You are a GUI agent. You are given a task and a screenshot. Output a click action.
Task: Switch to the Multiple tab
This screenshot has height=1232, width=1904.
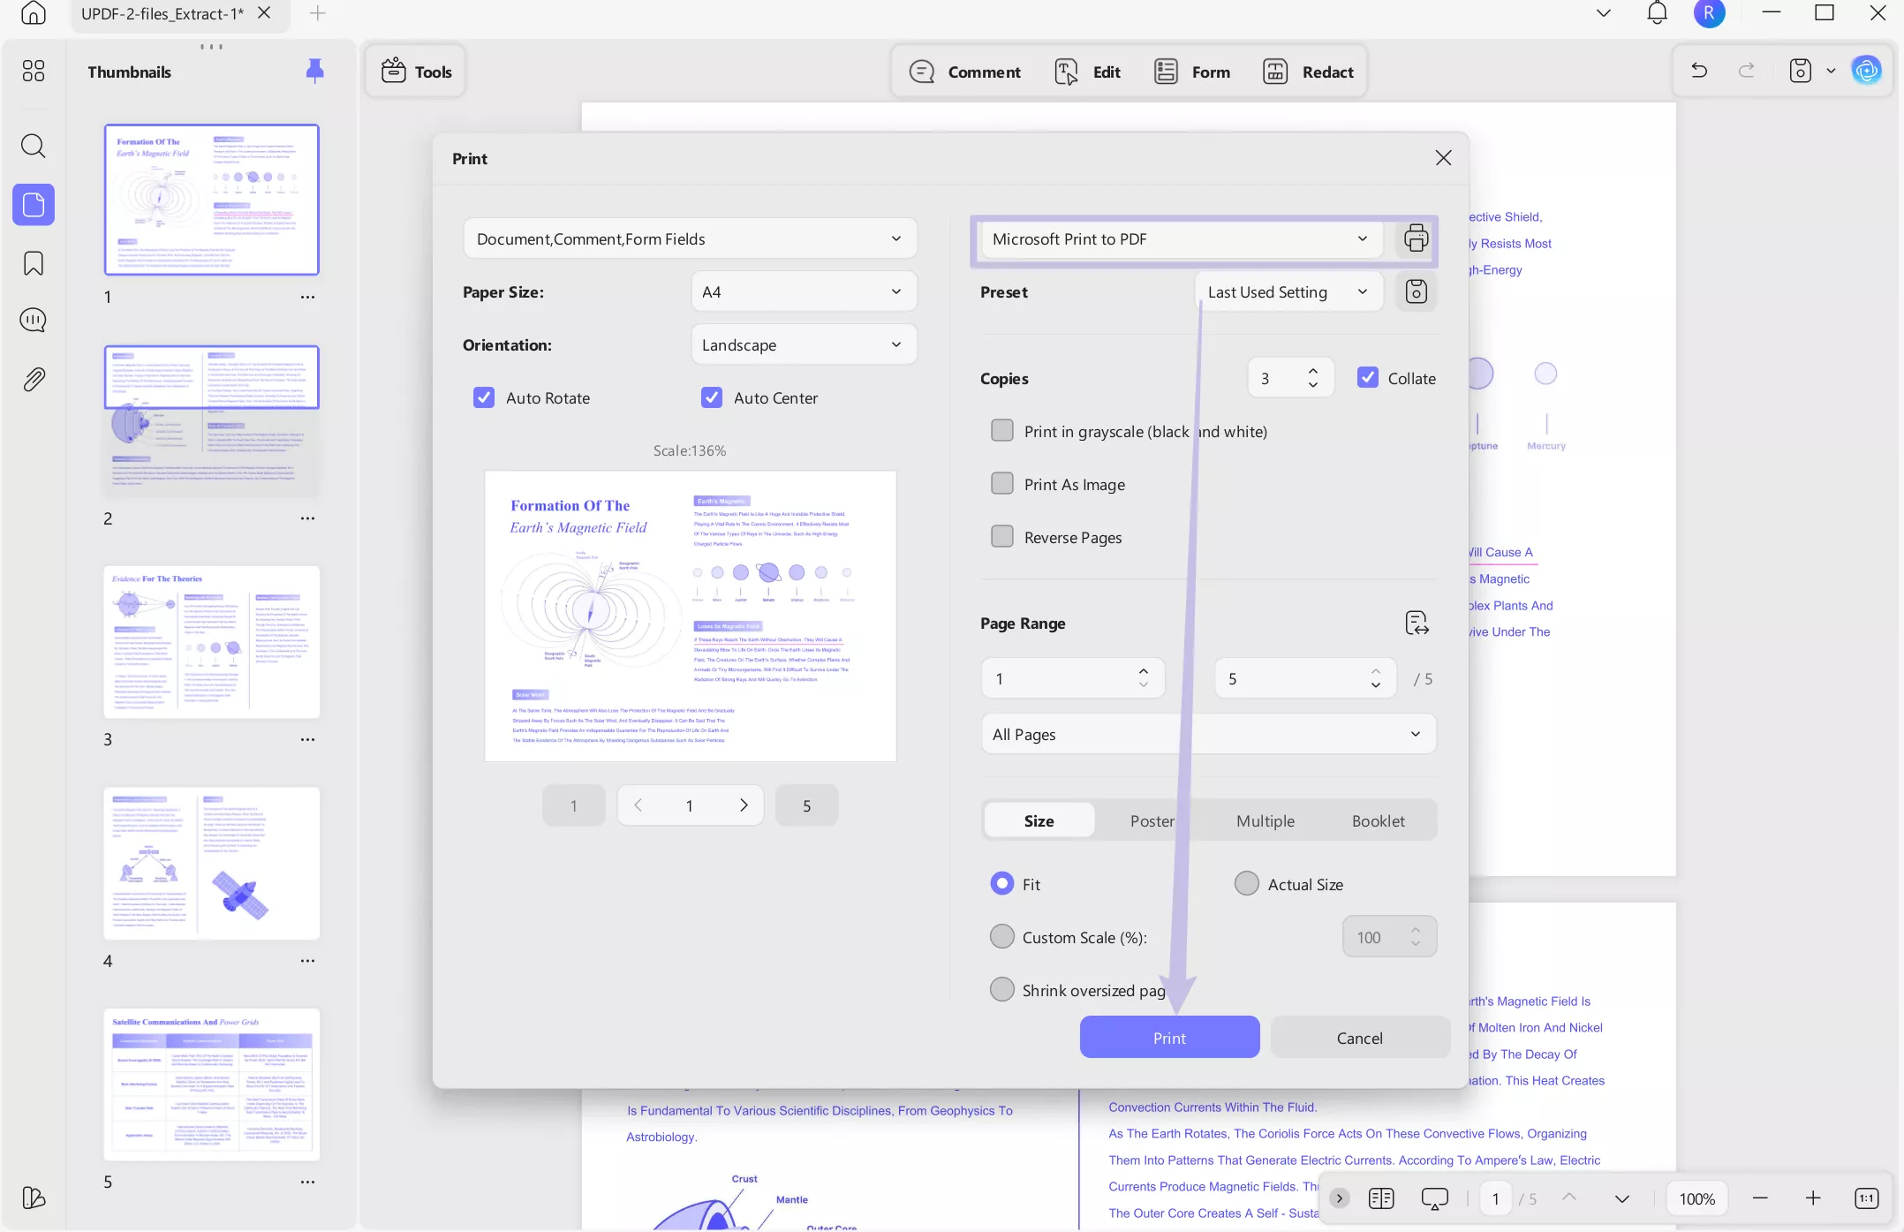(x=1265, y=820)
